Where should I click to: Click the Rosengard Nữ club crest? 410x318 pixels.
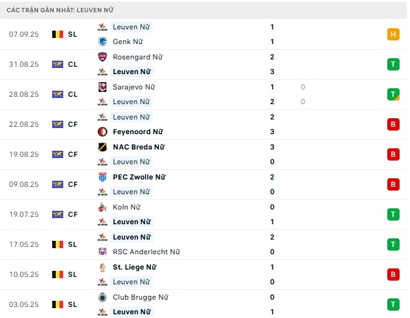(102, 57)
